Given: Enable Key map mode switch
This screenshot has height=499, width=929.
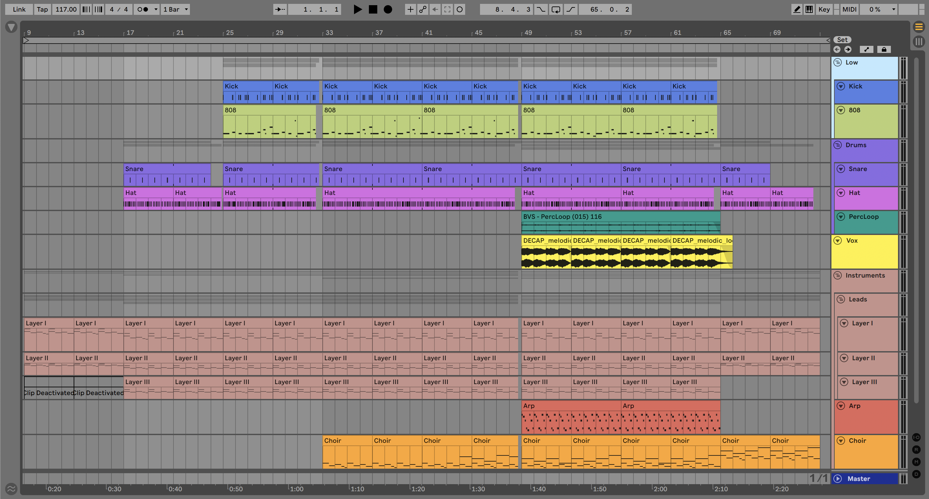Looking at the screenshot, I should 824,9.
